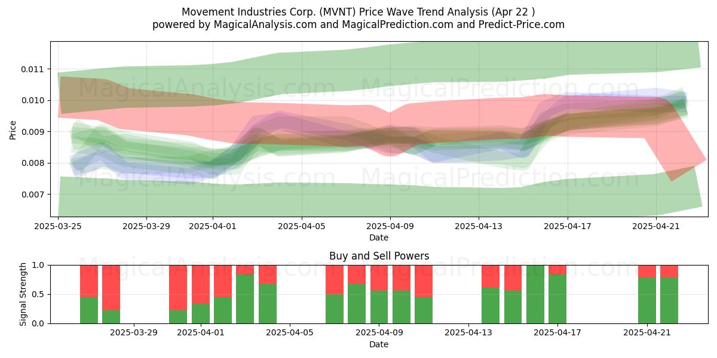Screen dimensions: 717x358
Task: Click the 2025-04-13 date tick on price chart
Action: click(479, 226)
